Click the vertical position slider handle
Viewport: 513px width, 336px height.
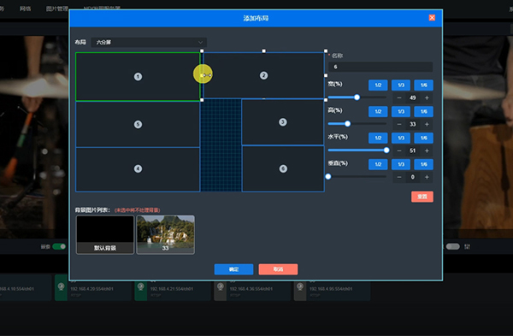328,177
